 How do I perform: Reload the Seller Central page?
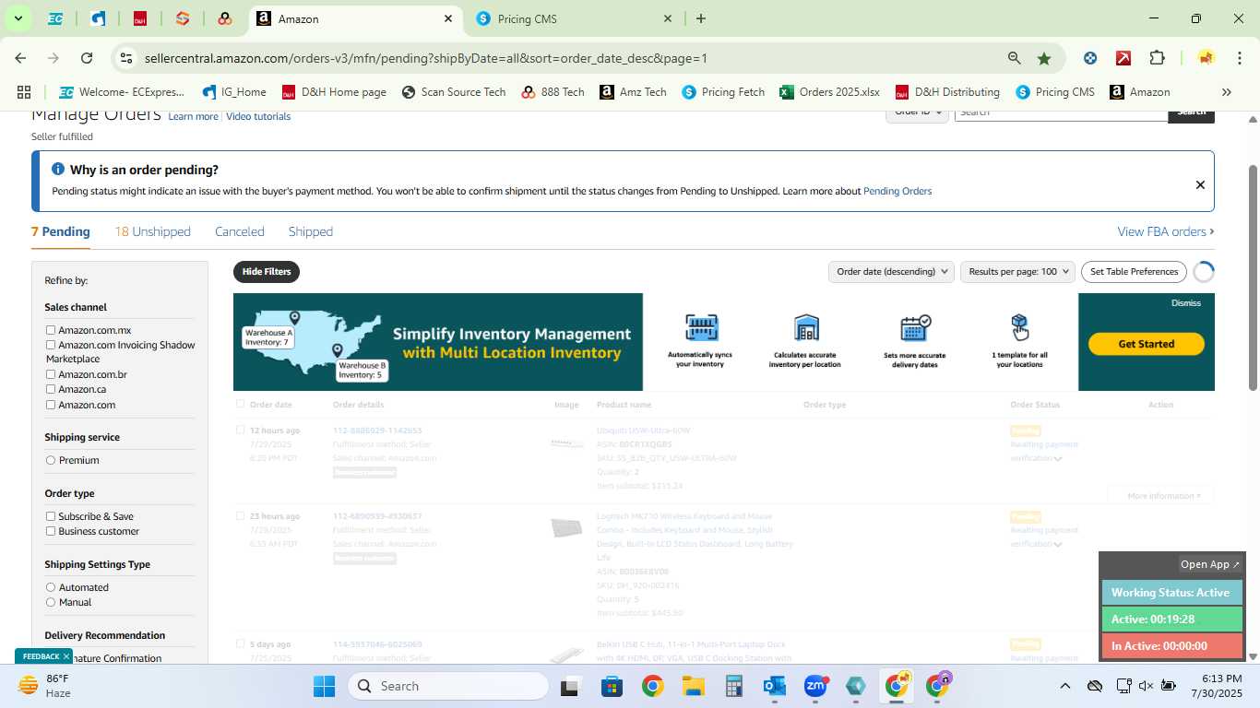click(87, 58)
